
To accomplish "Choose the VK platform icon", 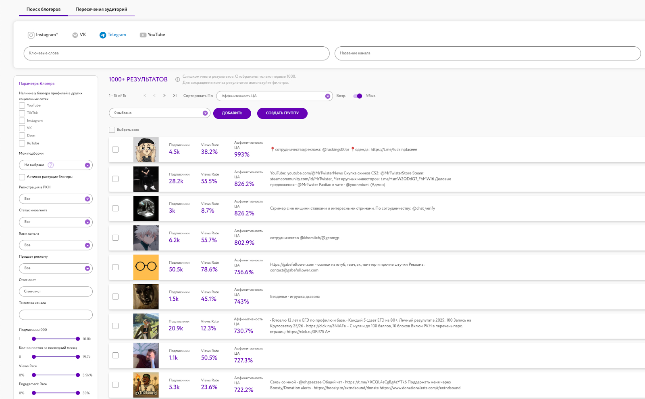I will 75,35.
